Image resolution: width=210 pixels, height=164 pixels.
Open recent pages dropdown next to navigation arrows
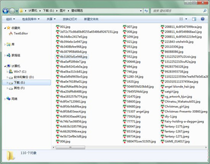(17, 11)
